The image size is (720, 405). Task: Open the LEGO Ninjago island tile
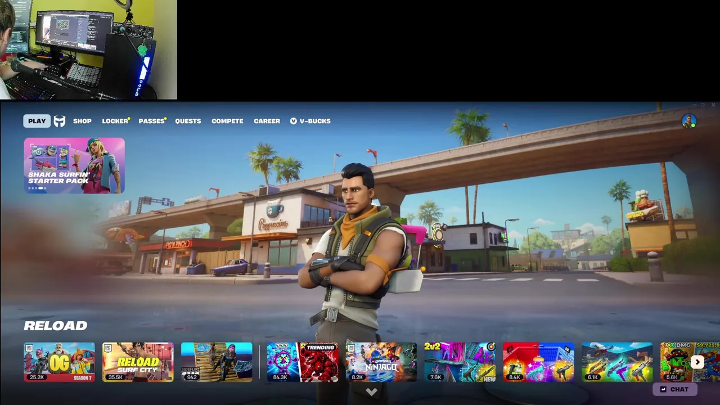[x=381, y=362]
